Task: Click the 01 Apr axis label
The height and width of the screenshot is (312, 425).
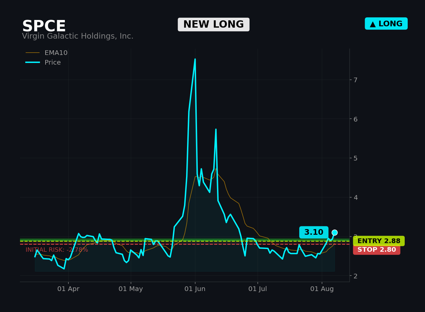Action: tap(68, 289)
